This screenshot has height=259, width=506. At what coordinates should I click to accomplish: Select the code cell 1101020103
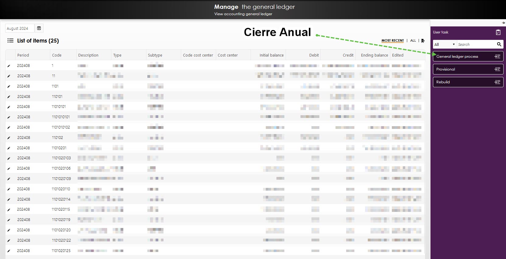pyautogui.click(x=61, y=158)
